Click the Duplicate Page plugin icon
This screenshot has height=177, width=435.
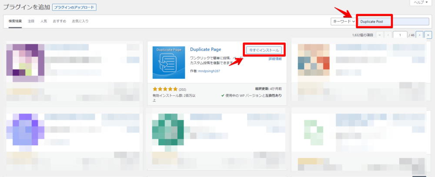(x=169, y=63)
